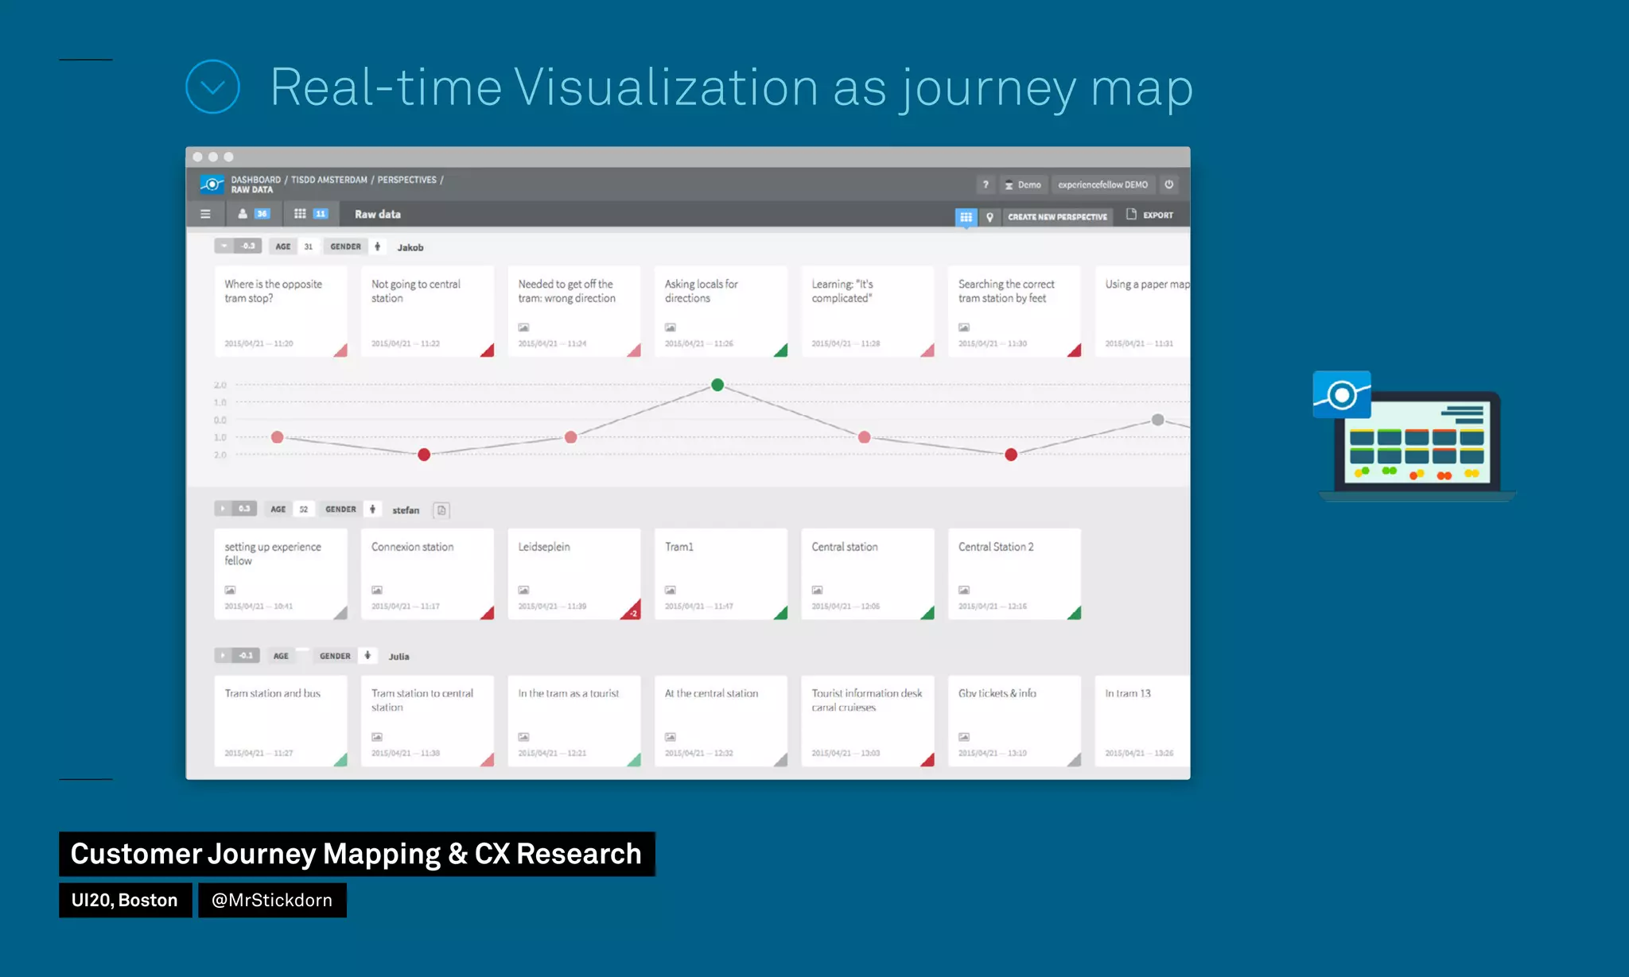Click image icon on 'Searching the correct' card

964,328
